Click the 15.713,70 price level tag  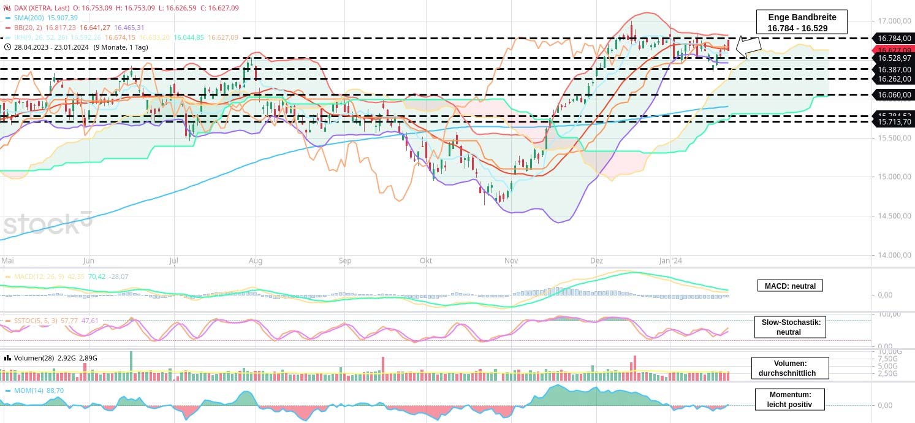(x=895, y=122)
